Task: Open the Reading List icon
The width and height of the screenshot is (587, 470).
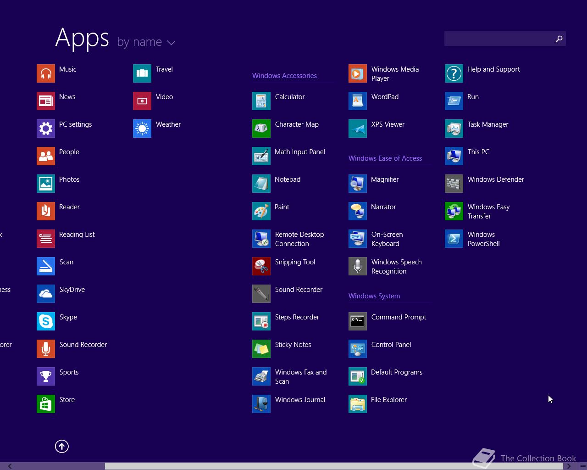Action: pyautogui.click(x=46, y=239)
